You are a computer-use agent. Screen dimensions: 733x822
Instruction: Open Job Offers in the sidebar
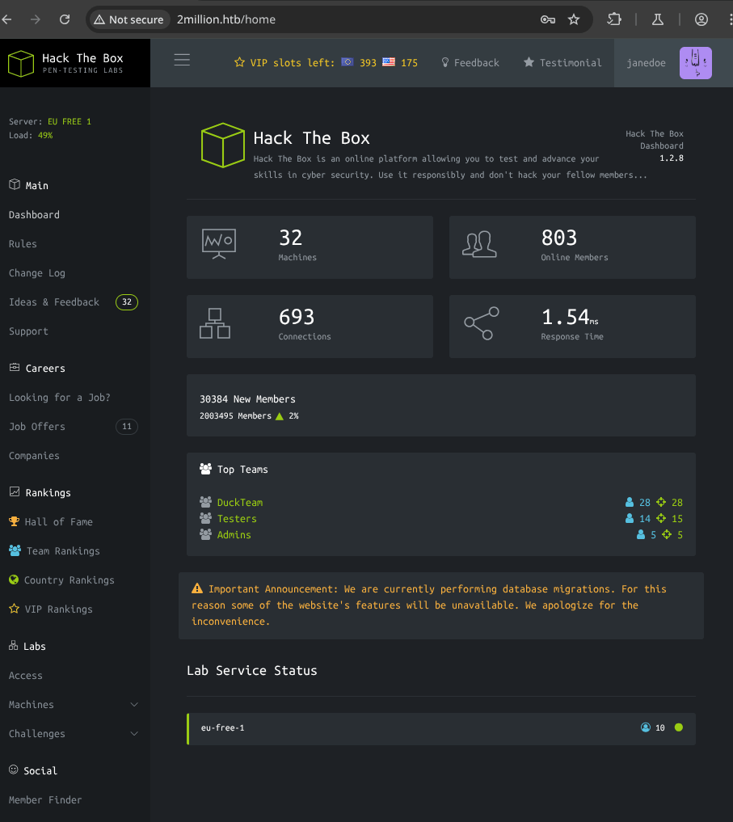(36, 427)
